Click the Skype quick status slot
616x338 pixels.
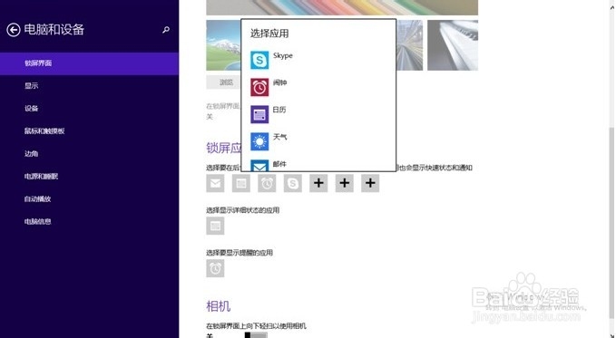tap(293, 183)
